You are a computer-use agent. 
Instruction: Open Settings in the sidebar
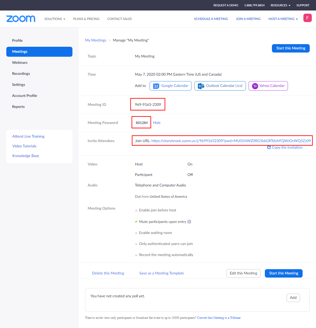point(19,85)
